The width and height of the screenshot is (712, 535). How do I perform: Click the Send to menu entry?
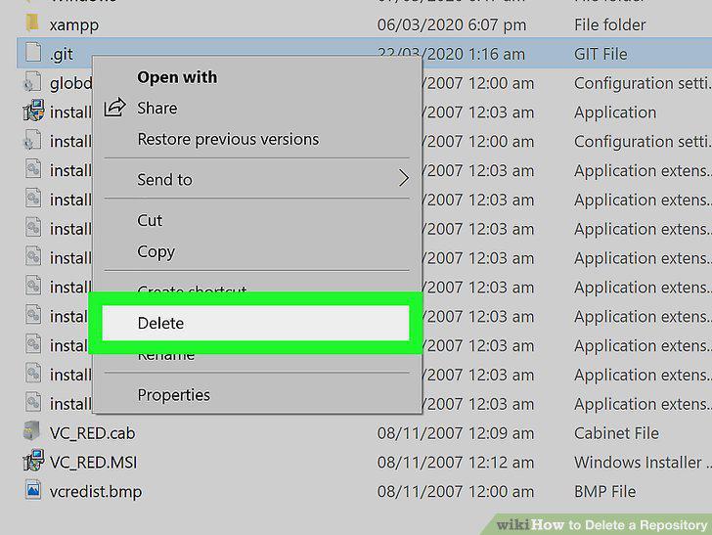click(165, 180)
